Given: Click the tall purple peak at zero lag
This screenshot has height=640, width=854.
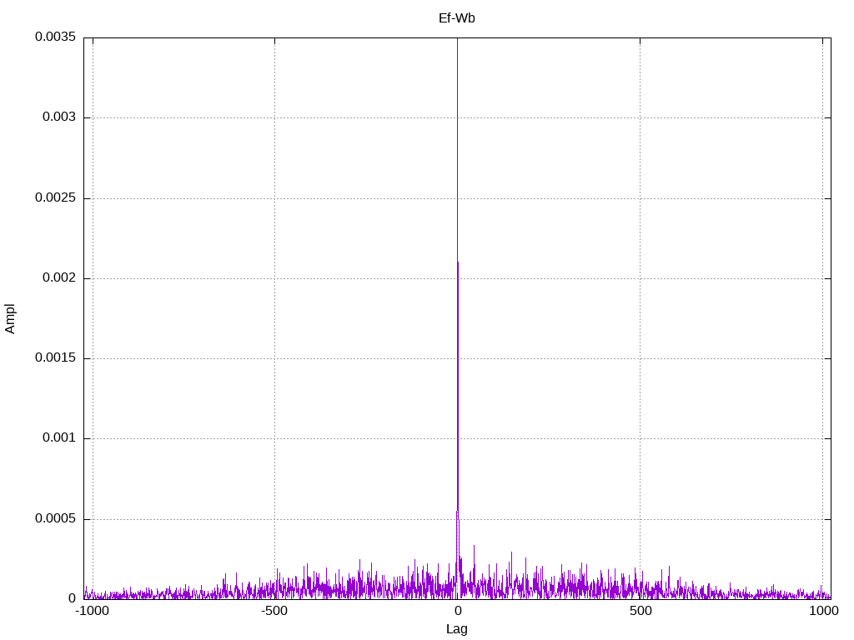Looking at the screenshot, I should click(458, 272).
